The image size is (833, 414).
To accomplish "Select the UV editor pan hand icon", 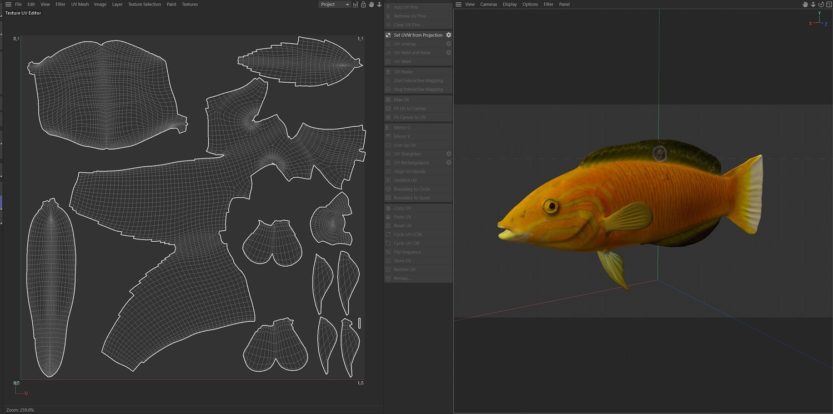I will (x=371, y=4).
